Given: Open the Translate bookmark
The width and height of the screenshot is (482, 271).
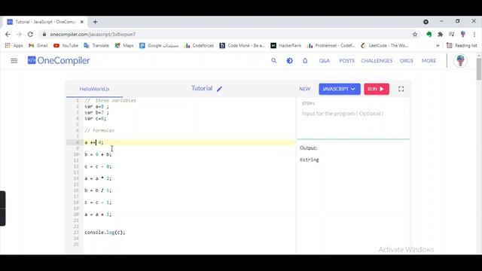Looking at the screenshot, I should click(x=96, y=45).
